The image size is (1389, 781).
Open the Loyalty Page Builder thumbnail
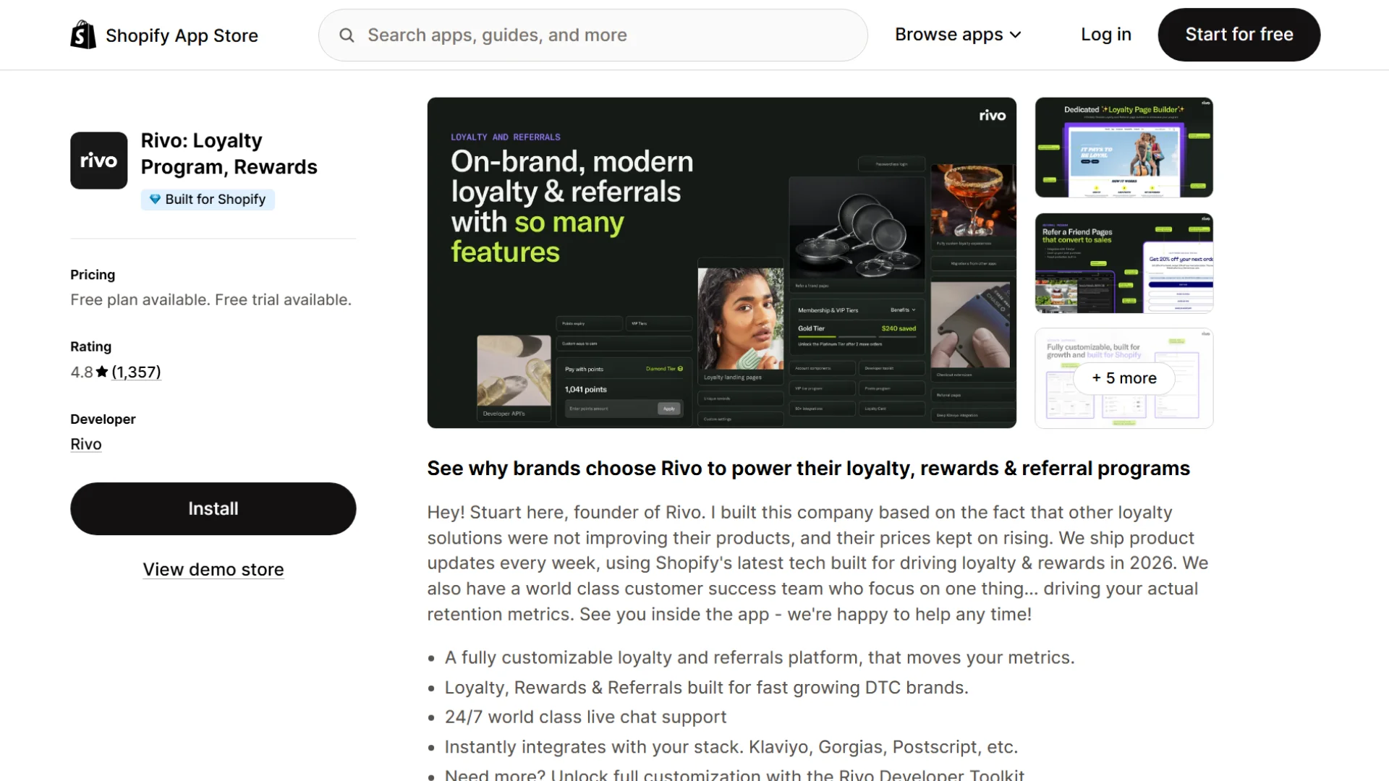tap(1124, 148)
